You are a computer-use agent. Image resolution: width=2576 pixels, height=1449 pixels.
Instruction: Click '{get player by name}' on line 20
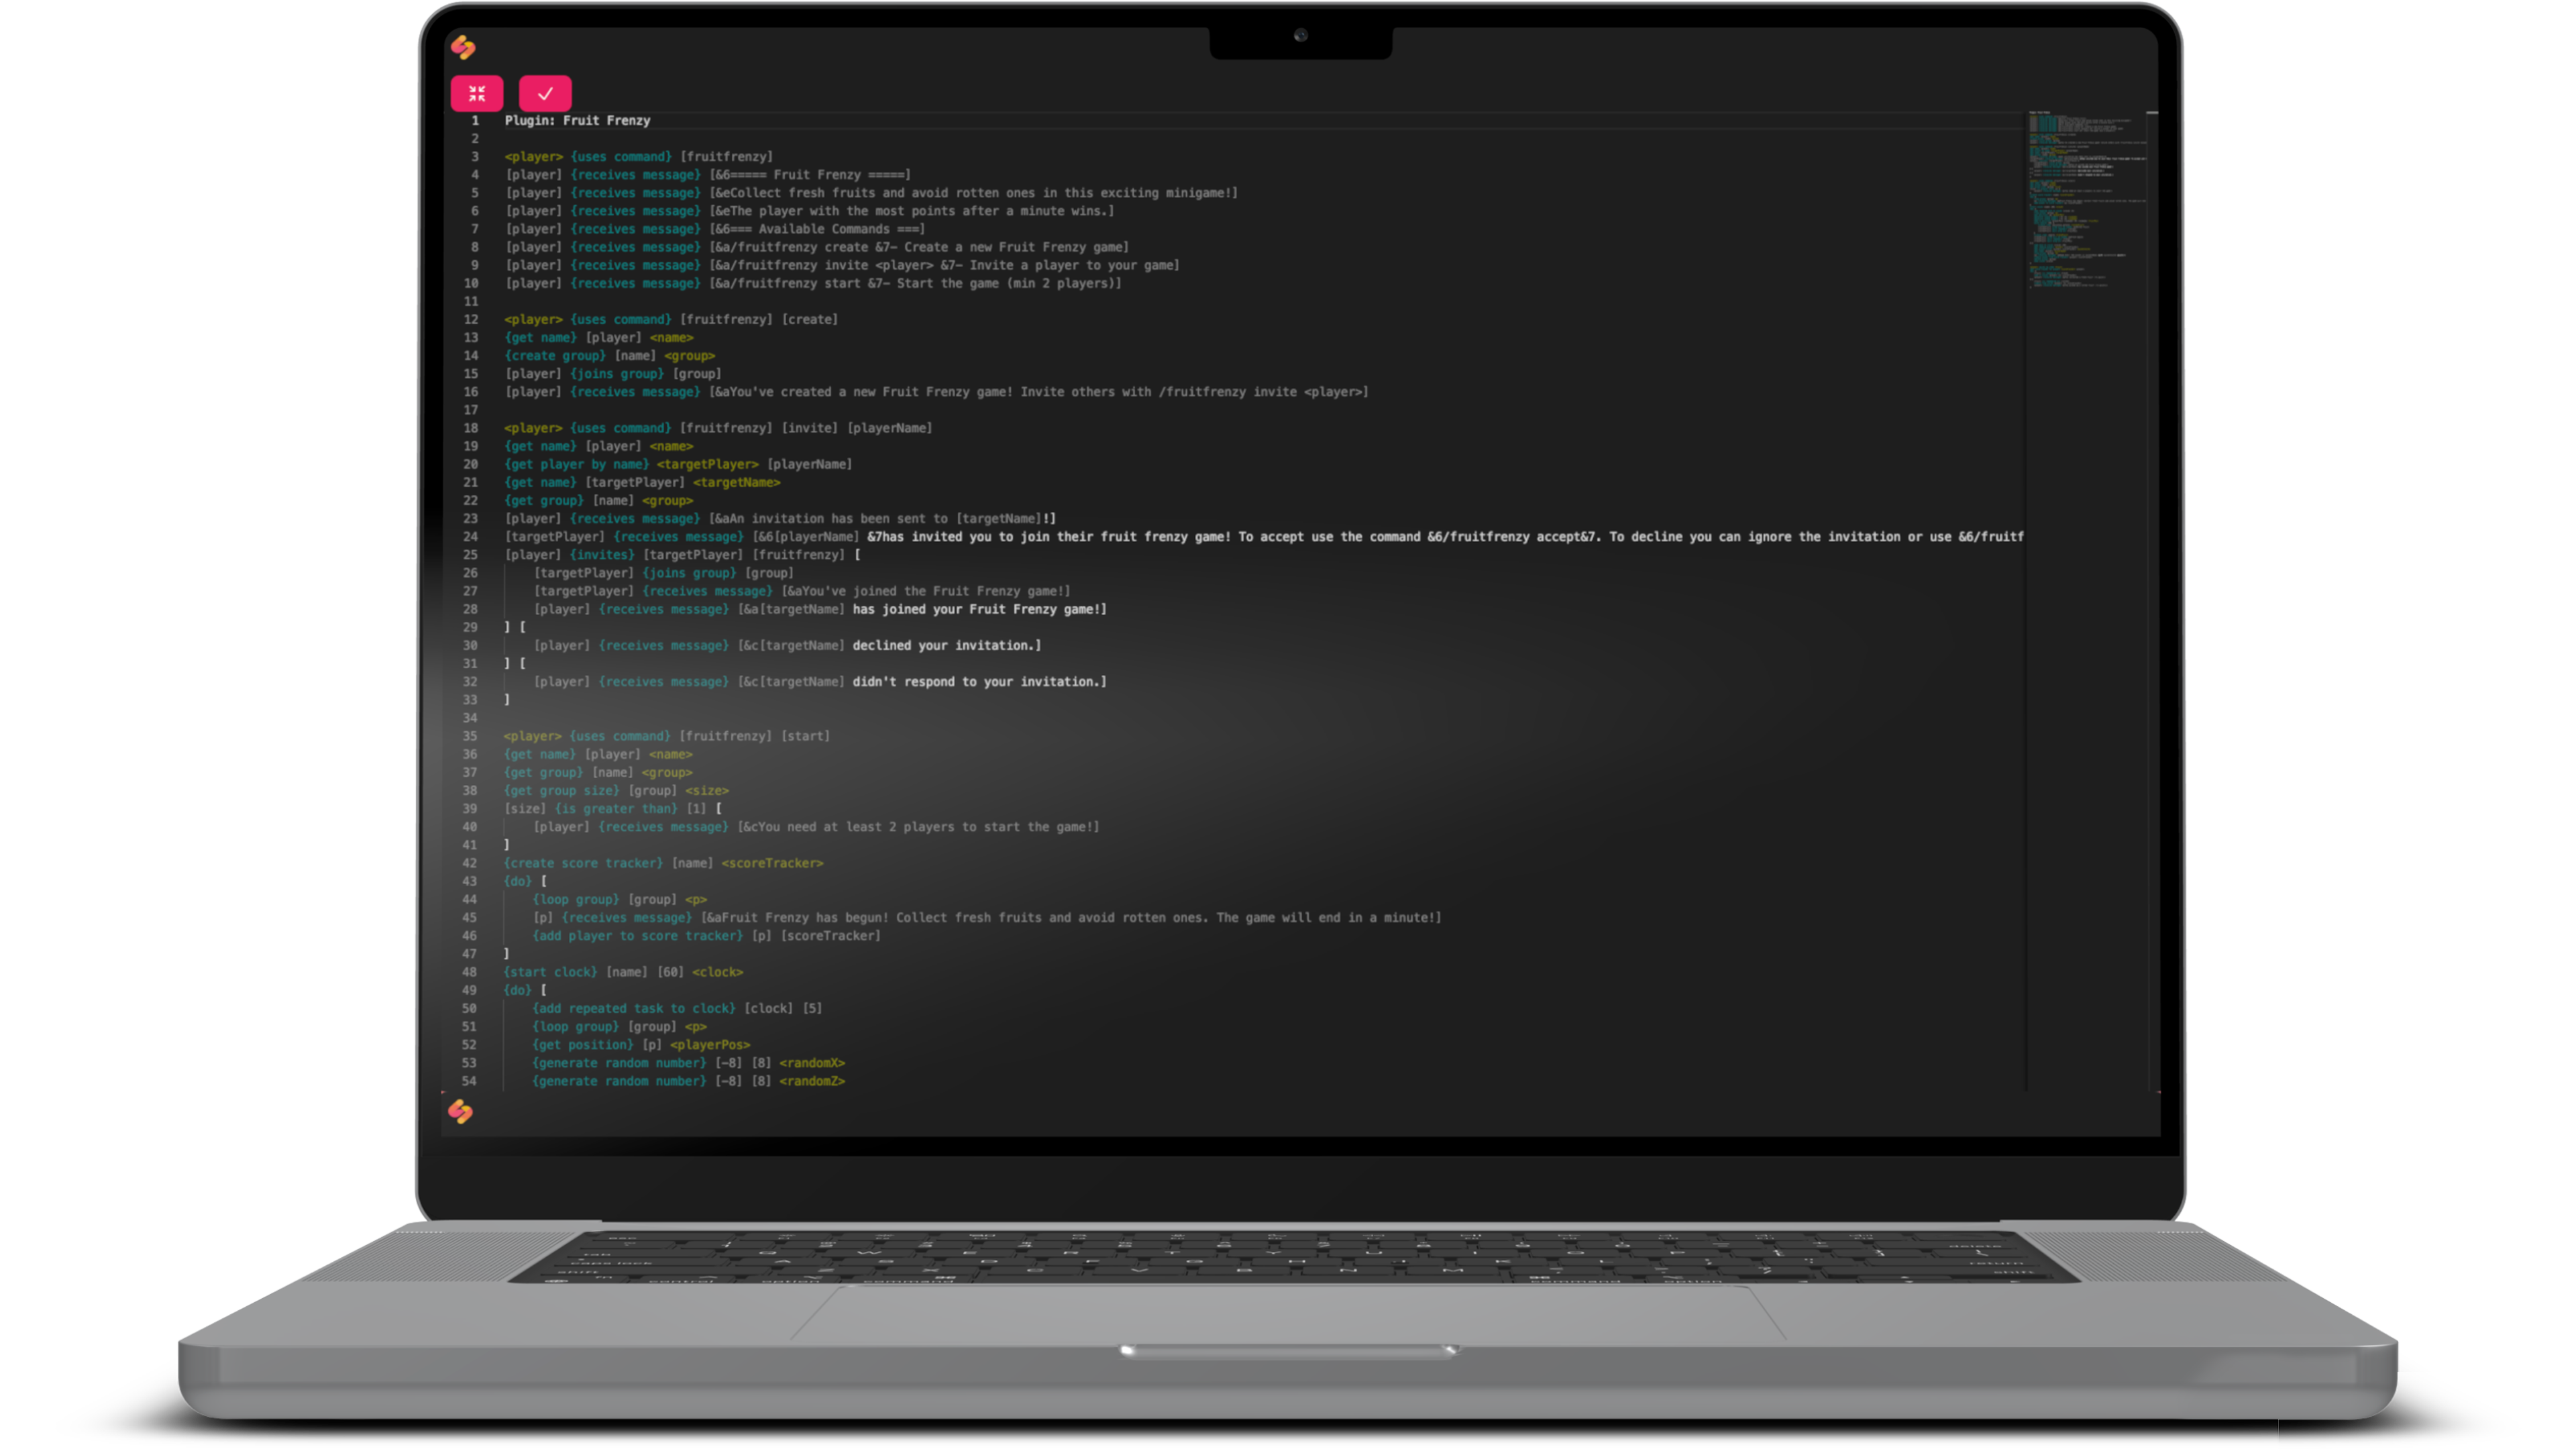(577, 464)
